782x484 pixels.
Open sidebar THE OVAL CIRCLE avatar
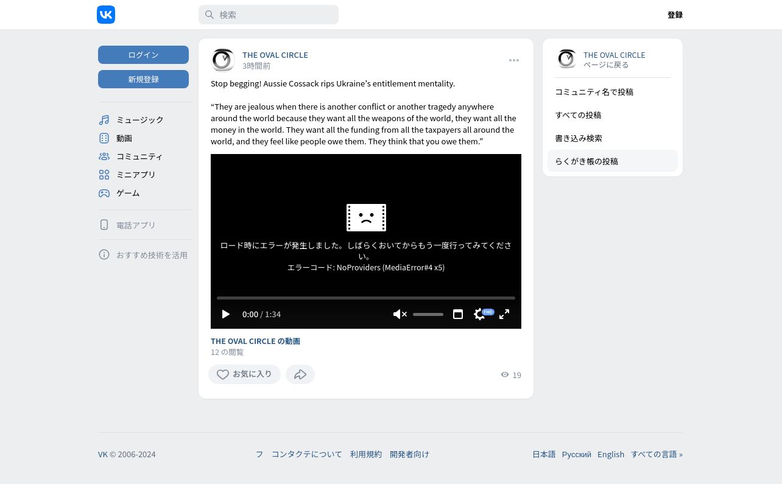click(x=566, y=59)
